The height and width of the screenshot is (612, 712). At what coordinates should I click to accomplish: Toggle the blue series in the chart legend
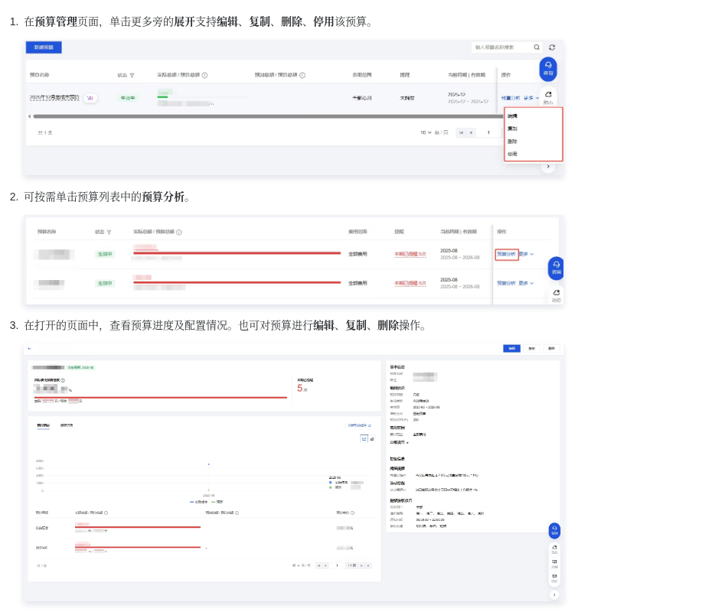[x=198, y=502]
